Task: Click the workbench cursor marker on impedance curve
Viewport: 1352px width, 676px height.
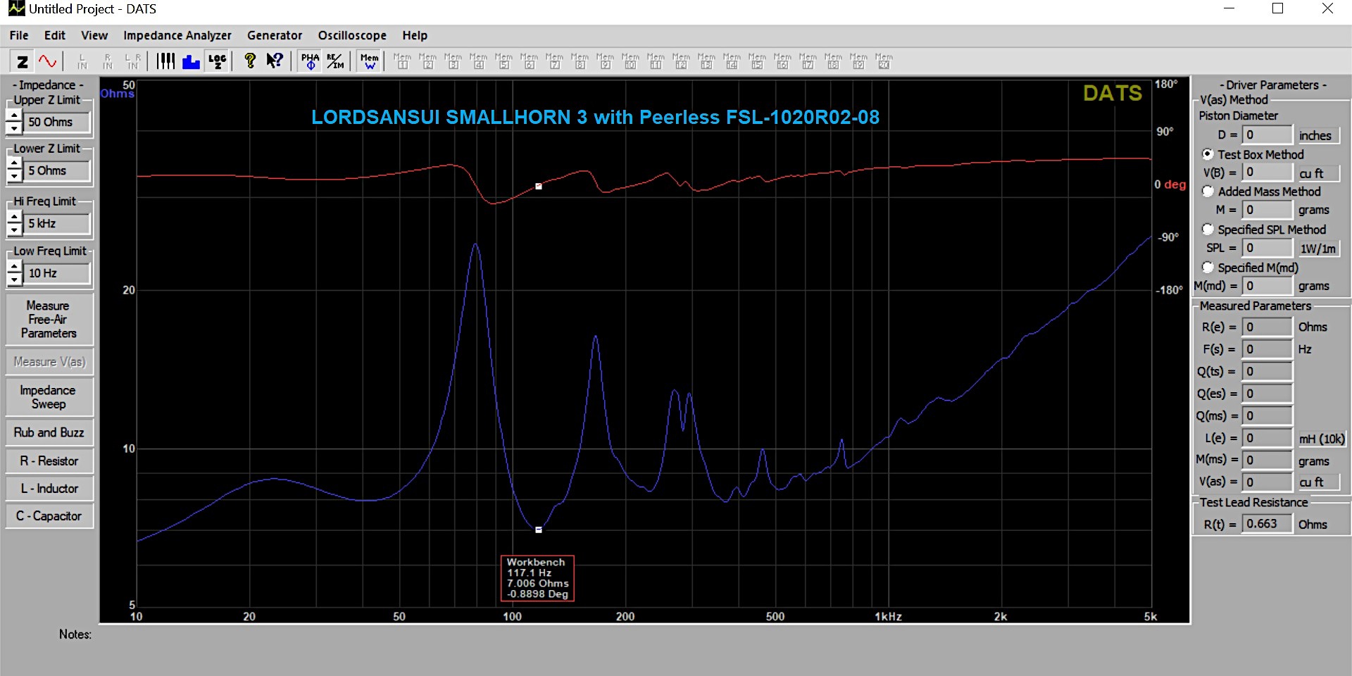Action: click(x=538, y=530)
